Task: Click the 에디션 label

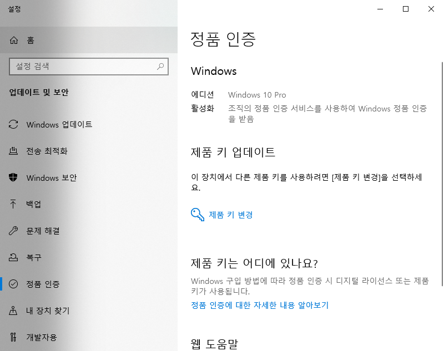Action: coord(203,95)
